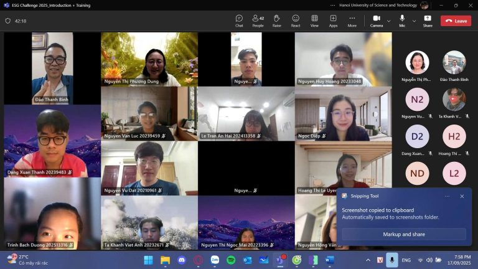Select Đào Thanh Bình avatar in side roster

(454, 62)
